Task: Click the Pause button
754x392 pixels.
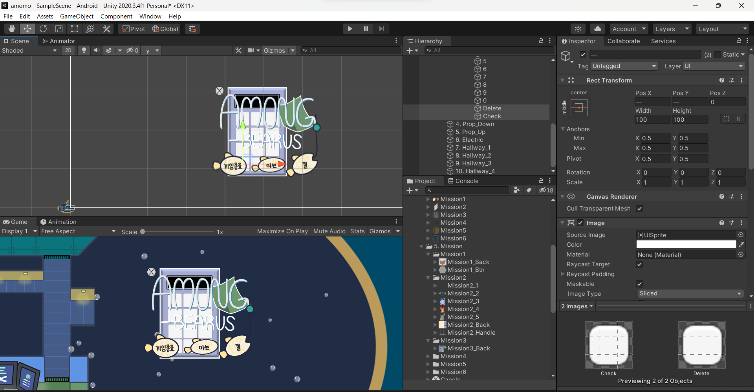Action: [x=366, y=29]
